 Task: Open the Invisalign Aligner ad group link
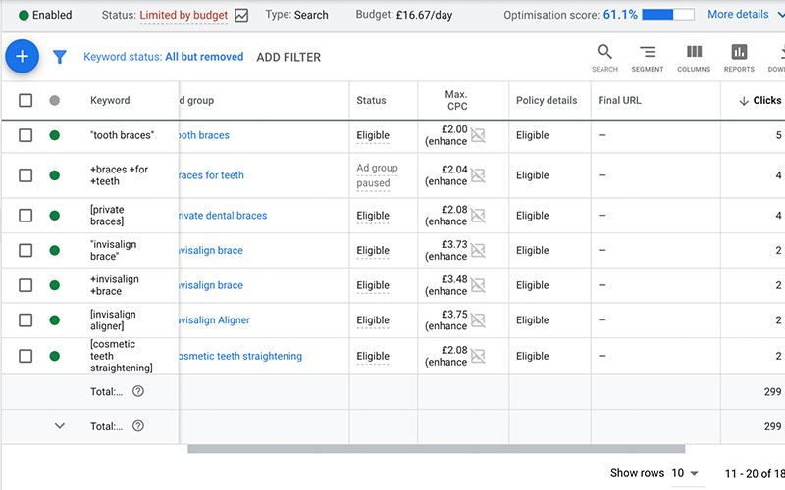(213, 320)
